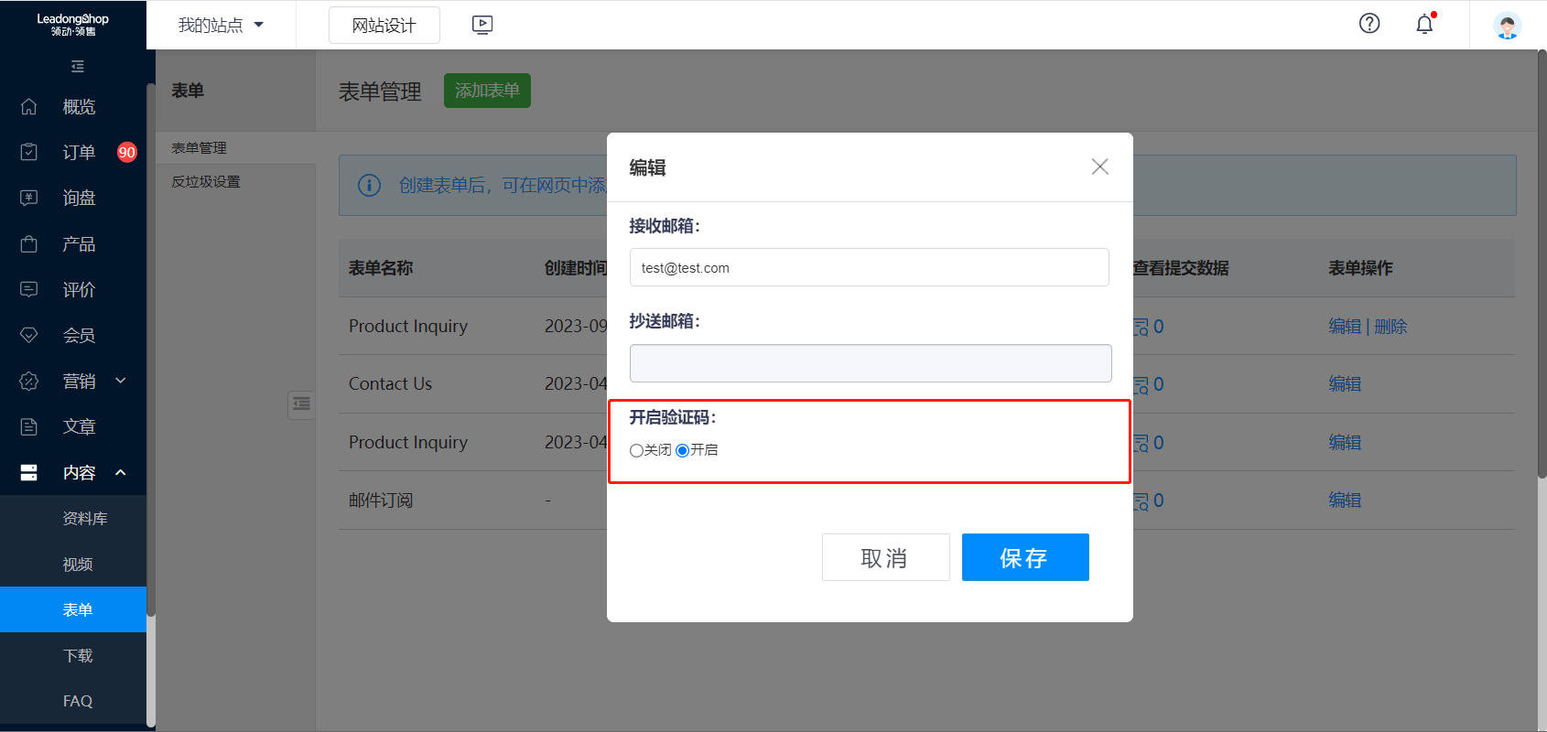Open the 反垃圾设置 submenu item
Screen dimensions: 1547x732
[x=206, y=182]
